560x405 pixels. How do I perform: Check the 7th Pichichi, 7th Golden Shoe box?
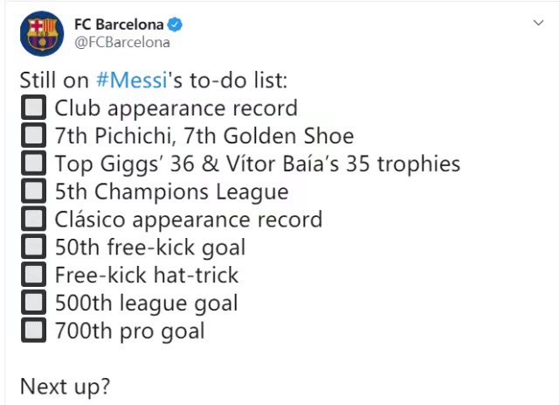coord(33,136)
